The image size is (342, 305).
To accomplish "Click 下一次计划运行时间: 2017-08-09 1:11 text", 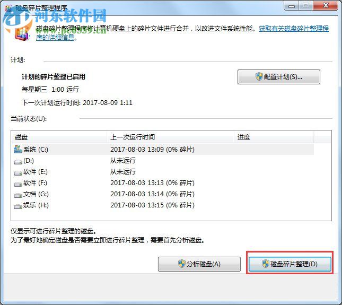I will (x=77, y=102).
